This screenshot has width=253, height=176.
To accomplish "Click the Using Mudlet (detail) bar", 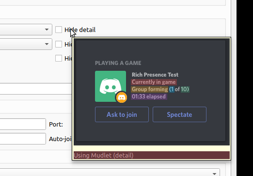I will click(152, 155).
